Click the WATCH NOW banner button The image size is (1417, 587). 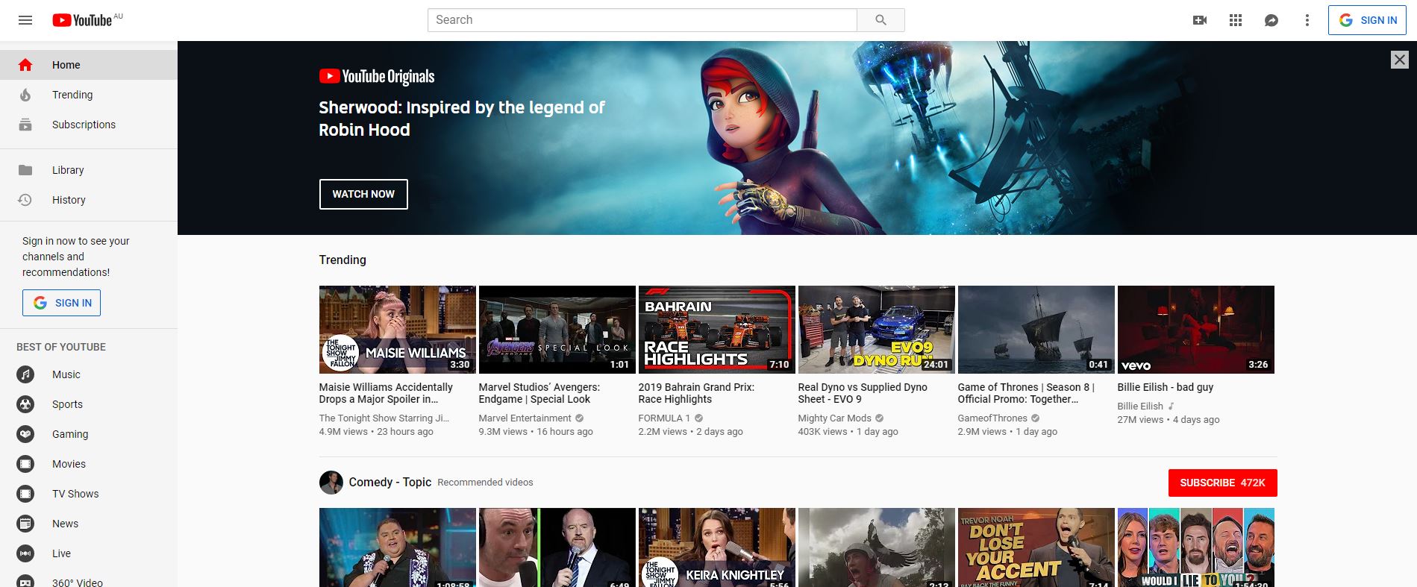click(x=363, y=194)
